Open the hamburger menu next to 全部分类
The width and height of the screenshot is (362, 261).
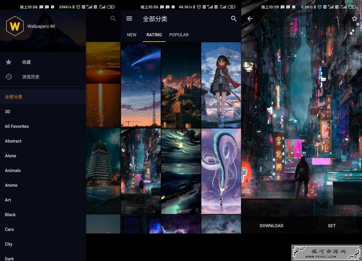[x=129, y=19]
